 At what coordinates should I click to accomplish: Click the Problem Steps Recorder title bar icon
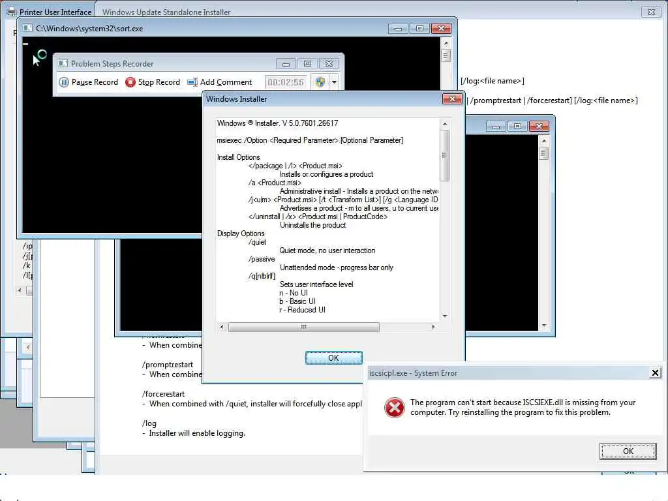tap(63, 63)
